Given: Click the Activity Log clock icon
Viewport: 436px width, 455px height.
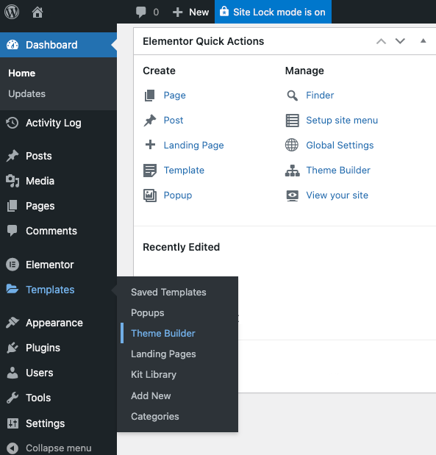Looking at the screenshot, I should pos(12,123).
